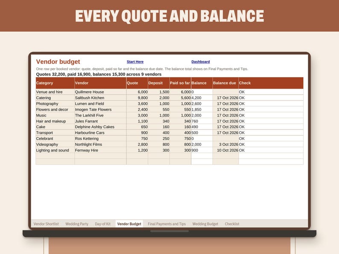339x254 pixels.
Task: Select The Larkhill Five cell
Action: 100,115
